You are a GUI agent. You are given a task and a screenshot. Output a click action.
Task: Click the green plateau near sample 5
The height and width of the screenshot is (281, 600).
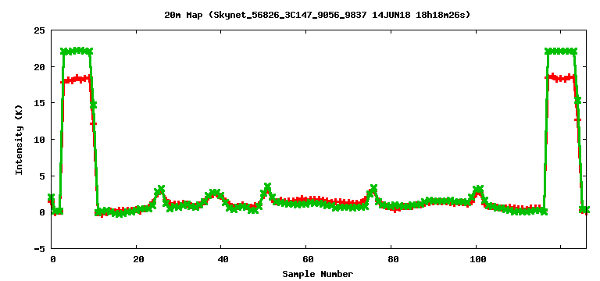click(77, 51)
